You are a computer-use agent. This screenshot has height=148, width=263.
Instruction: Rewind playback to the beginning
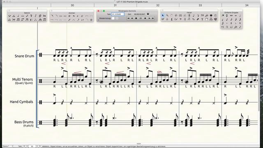click(129, 18)
